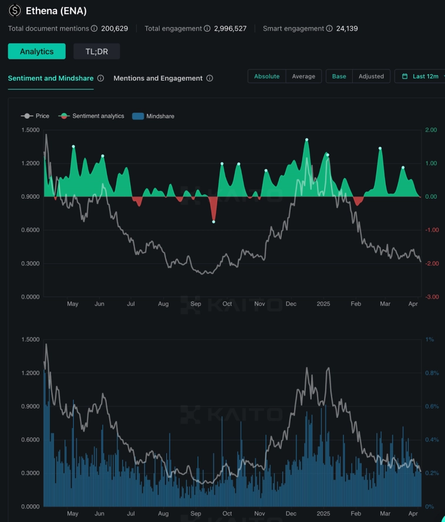Click the calendar icon in the date range selector

pyautogui.click(x=404, y=76)
